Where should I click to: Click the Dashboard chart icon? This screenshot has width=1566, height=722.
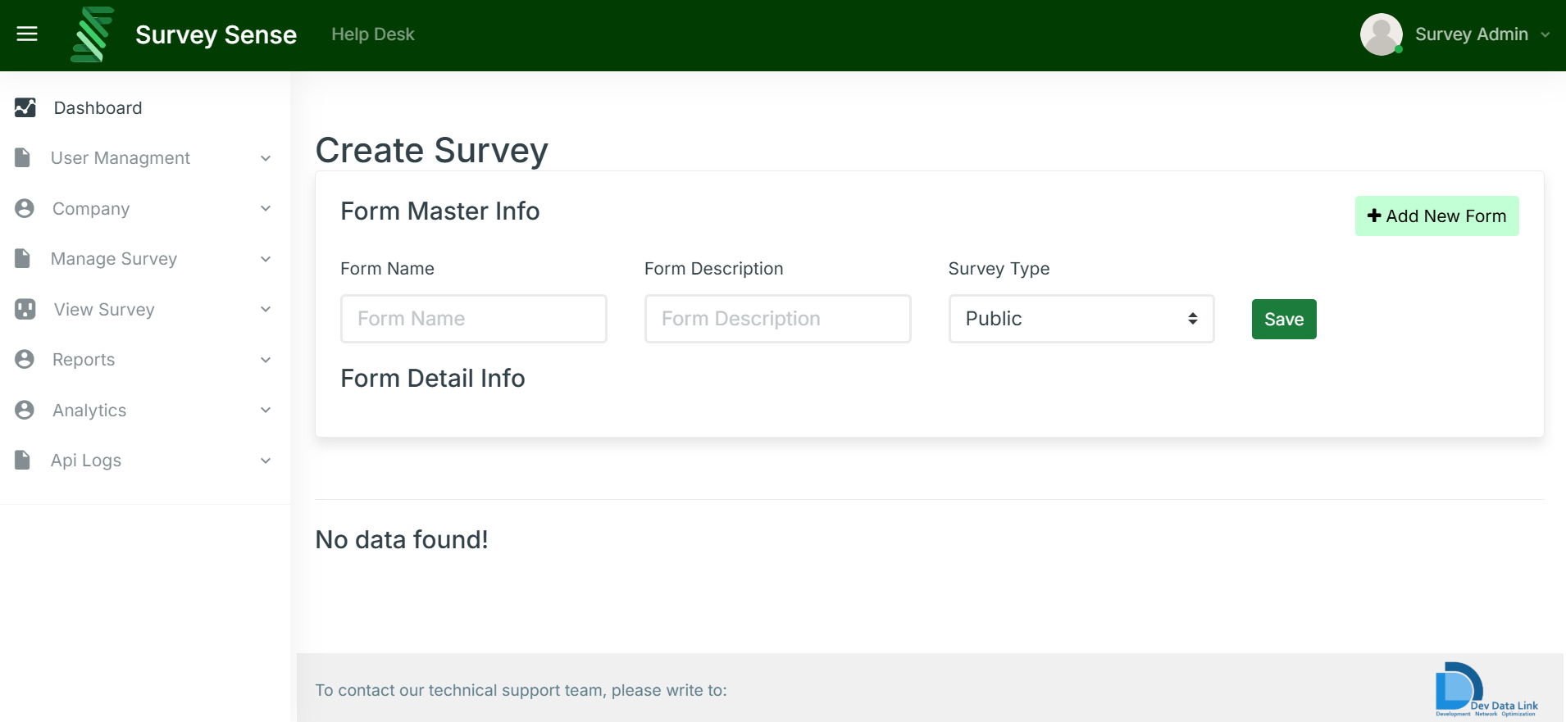[25, 107]
